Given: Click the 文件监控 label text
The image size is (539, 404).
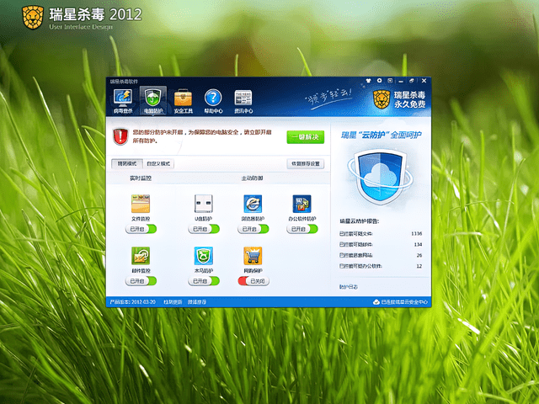Looking at the screenshot, I should [141, 219].
